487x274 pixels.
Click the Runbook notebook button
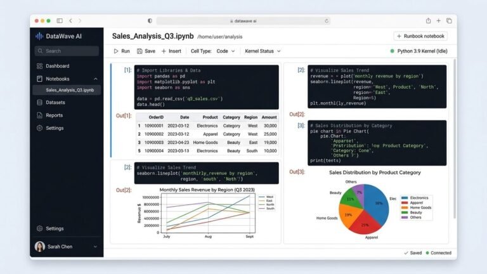pos(420,36)
